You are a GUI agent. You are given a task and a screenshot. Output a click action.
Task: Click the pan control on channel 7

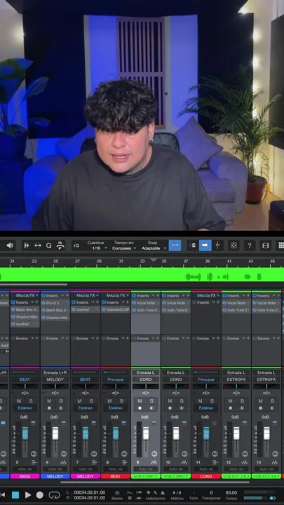(x=86, y=386)
